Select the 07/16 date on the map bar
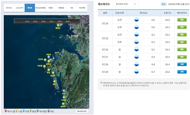 coord(43,21)
